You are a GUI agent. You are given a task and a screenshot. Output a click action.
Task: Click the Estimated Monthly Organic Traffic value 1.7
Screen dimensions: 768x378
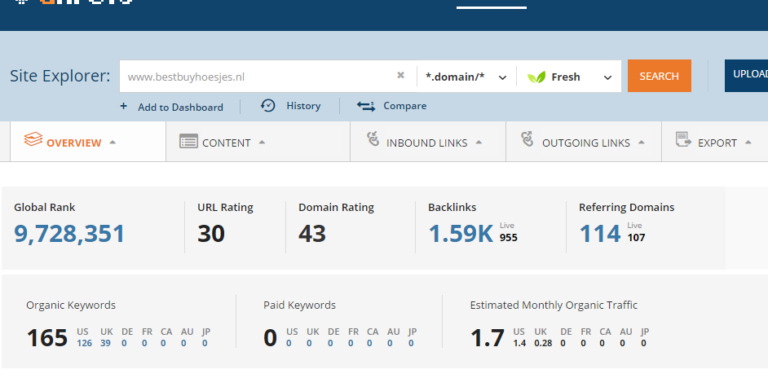(x=488, y=338)
